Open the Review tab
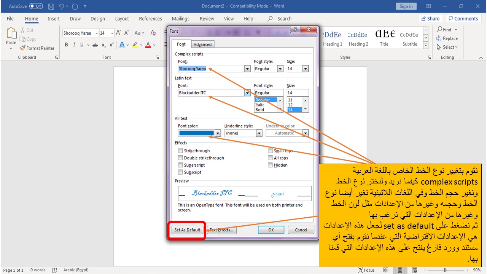This screenshot has height=274, width=487. click(x=207, y=19)
